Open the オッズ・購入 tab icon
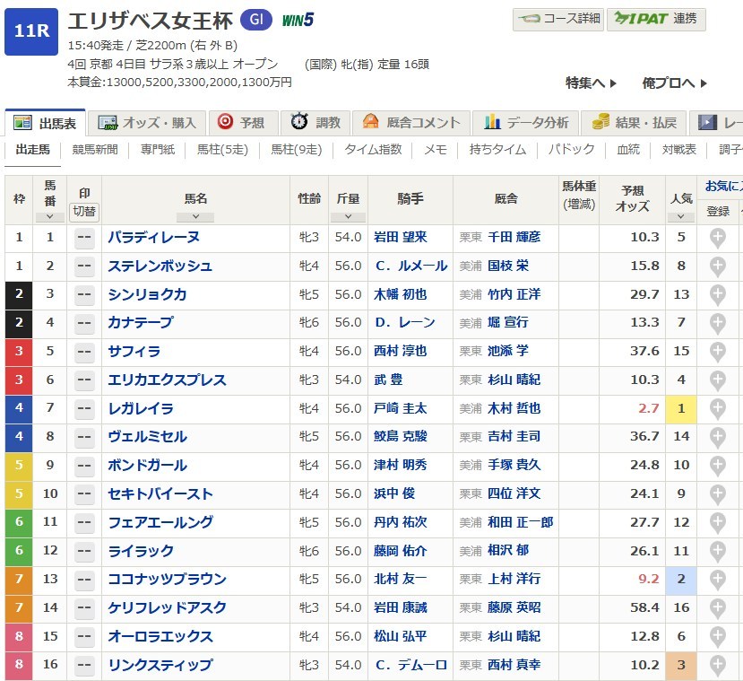The image size is (743, 681). click(x=109, y=123)
